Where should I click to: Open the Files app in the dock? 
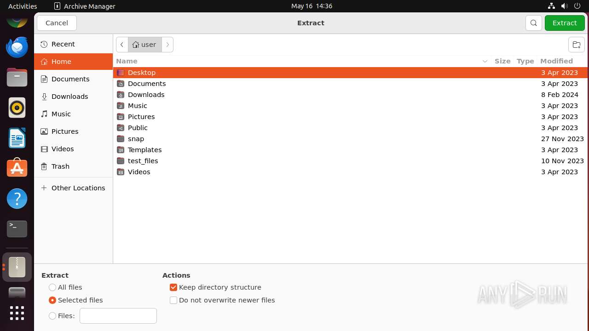click(17, 77)
